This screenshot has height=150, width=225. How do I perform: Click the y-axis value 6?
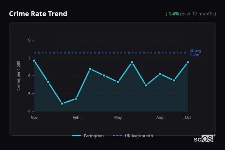(29, 76)
